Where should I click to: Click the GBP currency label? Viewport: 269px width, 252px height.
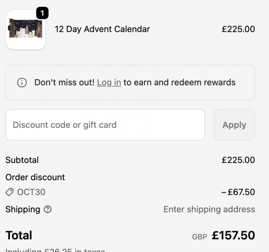point(199,237)
